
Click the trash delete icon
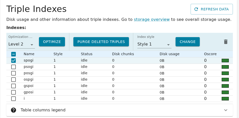pyautogui.click(x=225, y=42)
